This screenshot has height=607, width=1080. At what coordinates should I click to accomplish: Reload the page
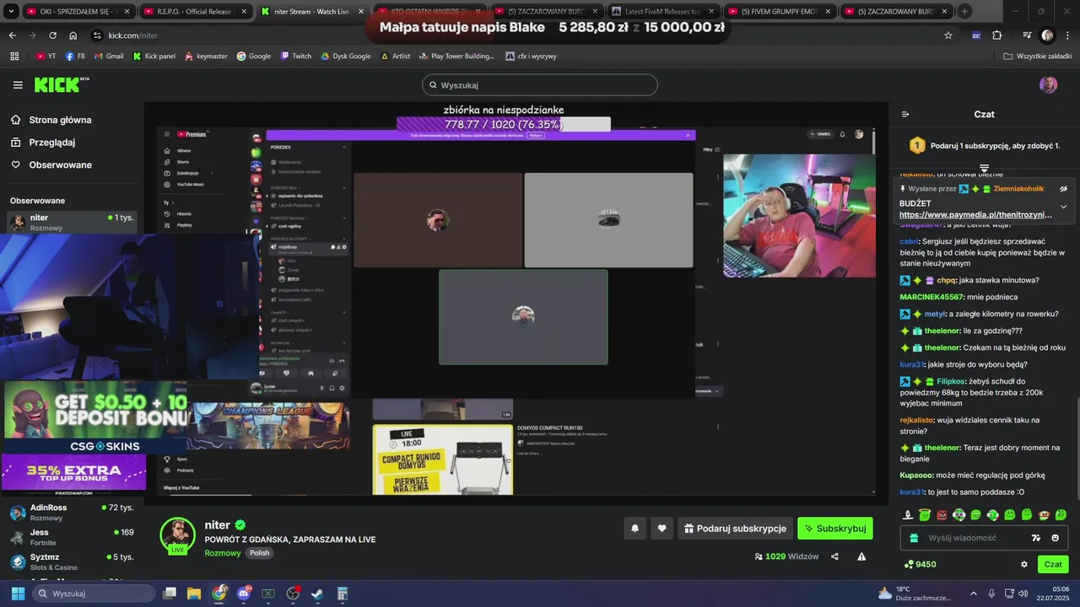tap(52, 35)
